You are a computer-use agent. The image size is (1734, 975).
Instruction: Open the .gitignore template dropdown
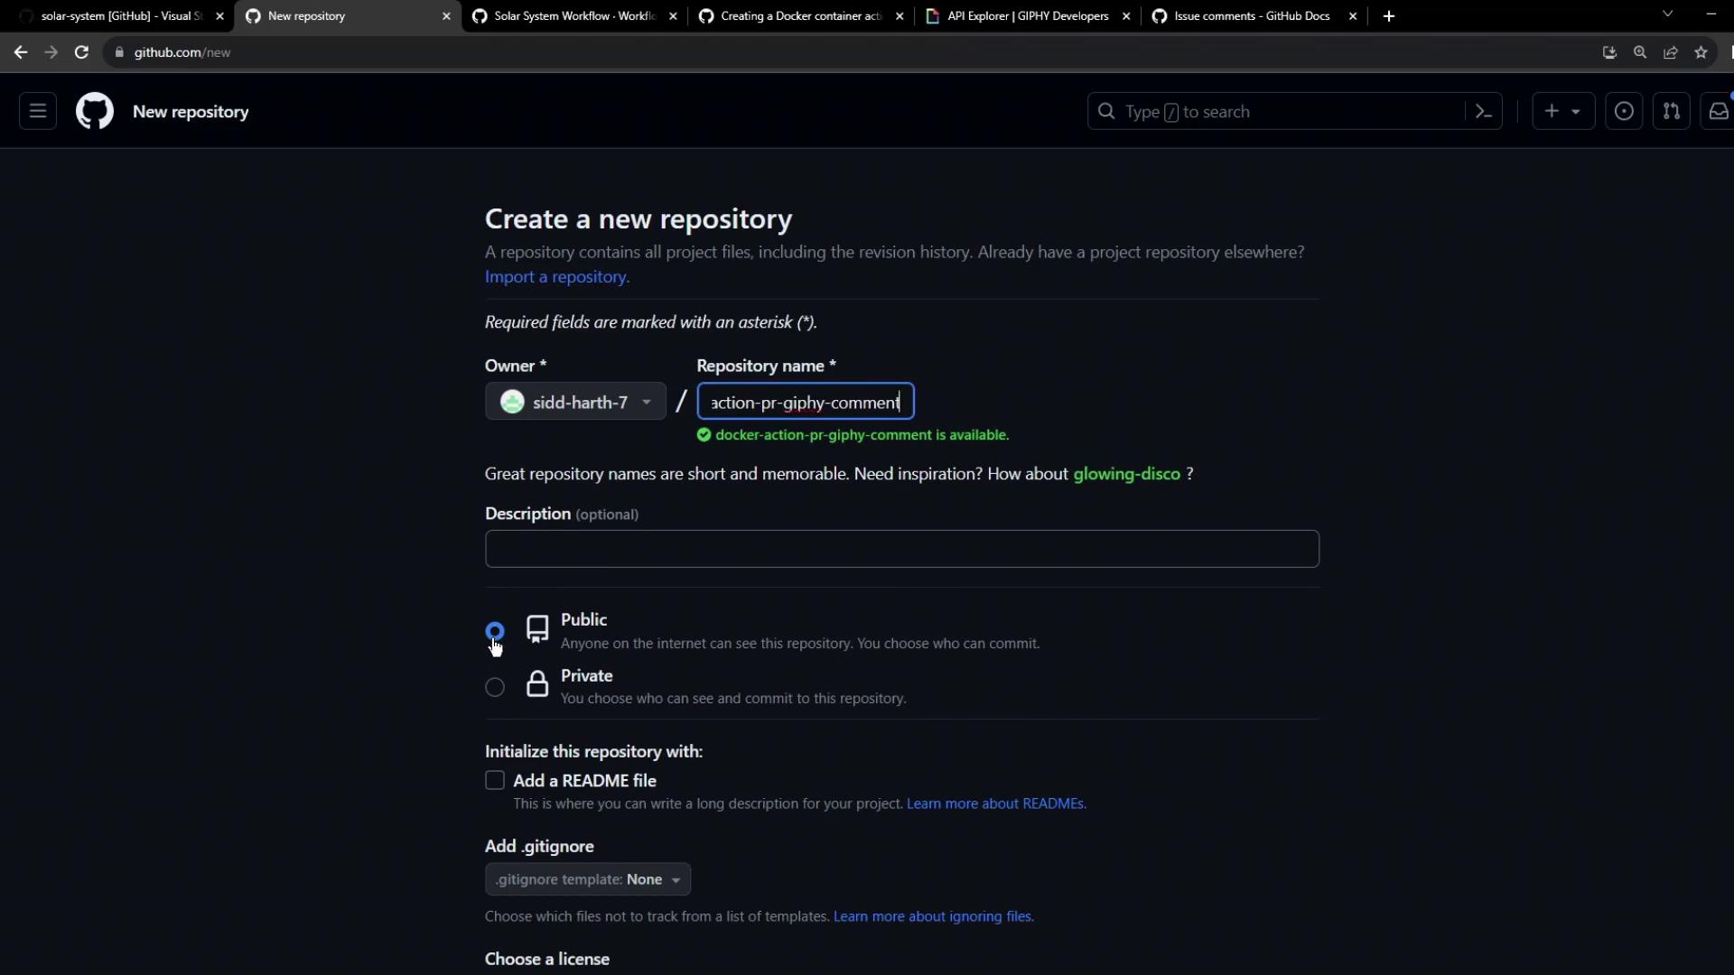coord(587,879)
